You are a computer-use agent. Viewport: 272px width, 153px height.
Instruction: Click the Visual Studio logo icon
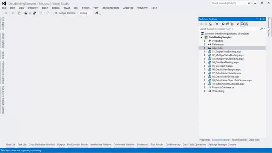click(4, 3)
